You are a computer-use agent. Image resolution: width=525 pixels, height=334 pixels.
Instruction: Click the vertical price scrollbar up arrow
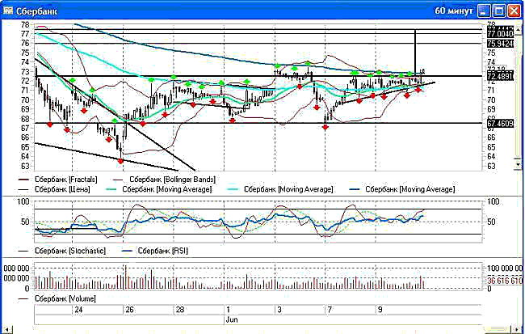click(x=519, y=31)
